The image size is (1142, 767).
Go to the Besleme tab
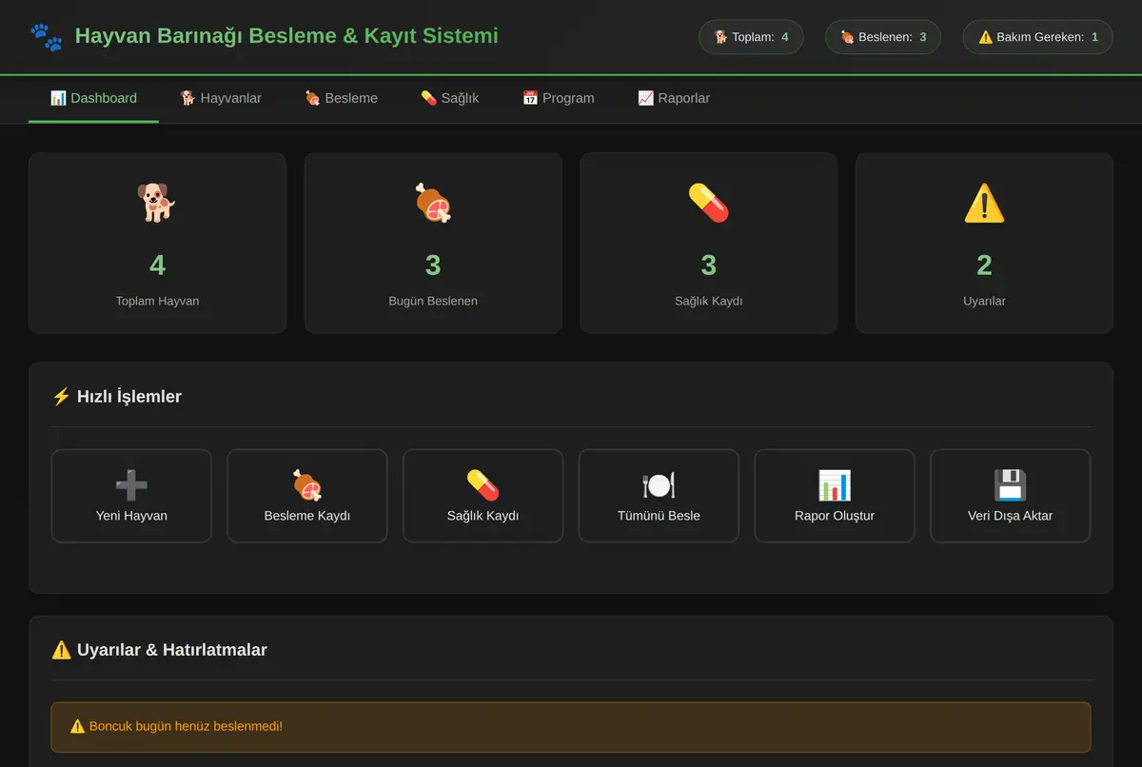[x=341, y=98]
